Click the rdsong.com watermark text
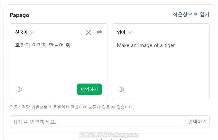Screen dimensions: 218x140 (x=125, y=135)
